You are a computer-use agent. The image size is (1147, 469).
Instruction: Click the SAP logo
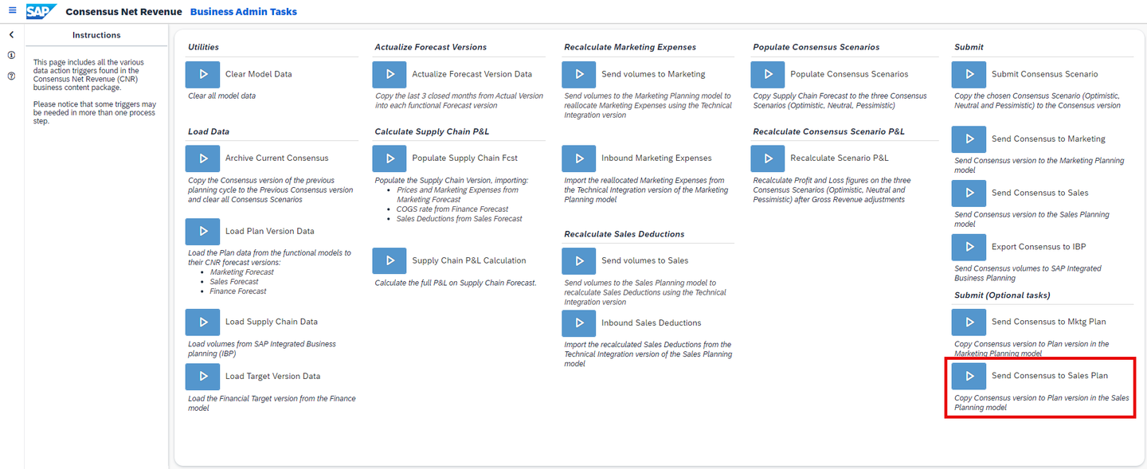tap(41, 11)
